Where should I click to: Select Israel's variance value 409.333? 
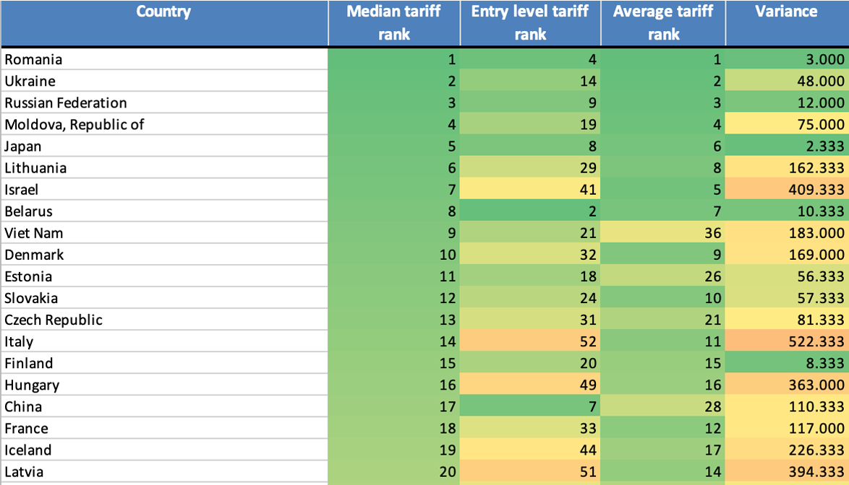point(817,190)
